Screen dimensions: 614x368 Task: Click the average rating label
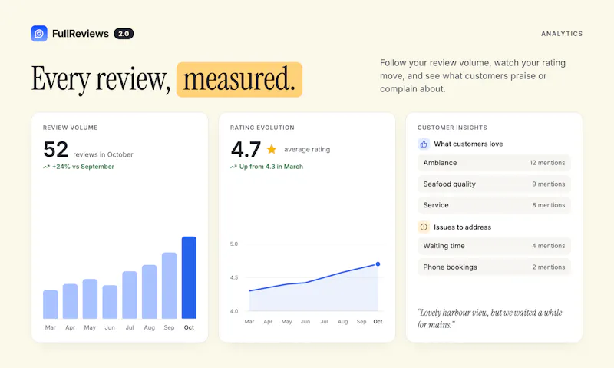point(307,149)
